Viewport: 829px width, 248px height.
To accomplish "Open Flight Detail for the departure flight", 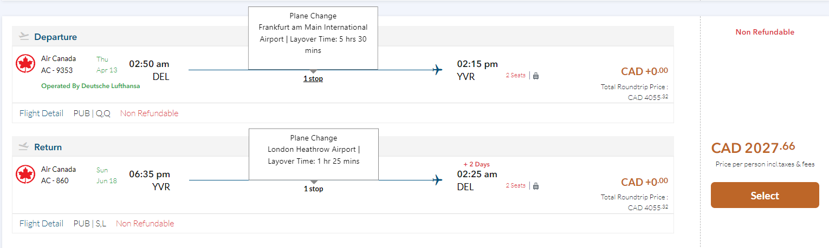I will click(41, 113).
